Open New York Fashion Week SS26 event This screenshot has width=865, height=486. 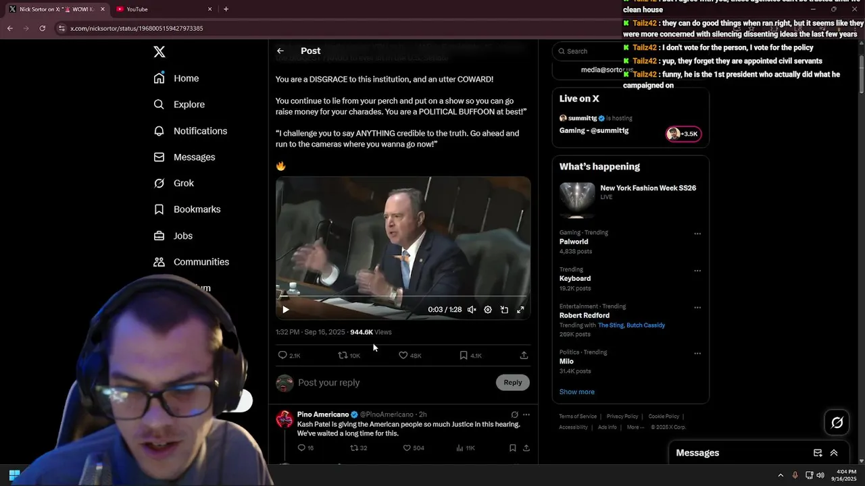[648, 188]
